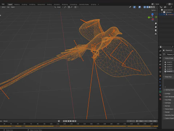Click the blue Z axis on the navigation gizmo
This screenshot has width=174, height=131.
pos(153,14)
